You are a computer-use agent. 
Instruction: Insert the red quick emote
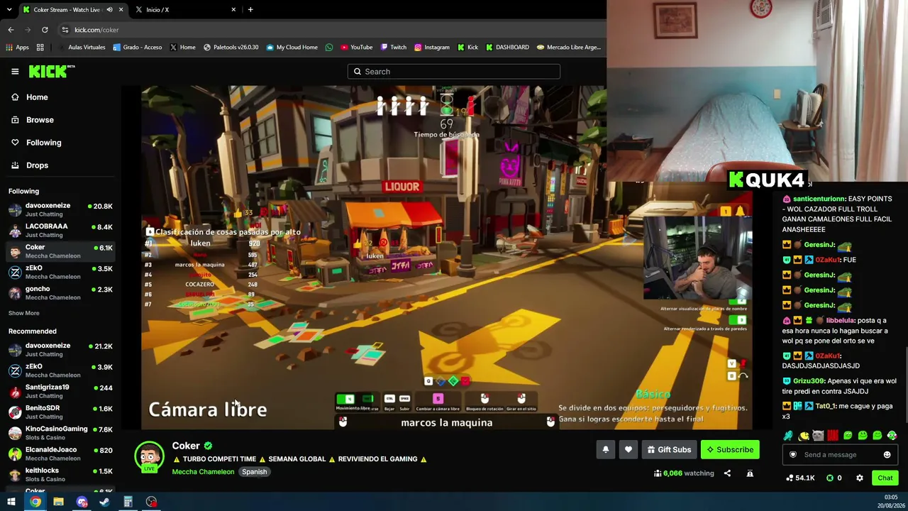833,436
